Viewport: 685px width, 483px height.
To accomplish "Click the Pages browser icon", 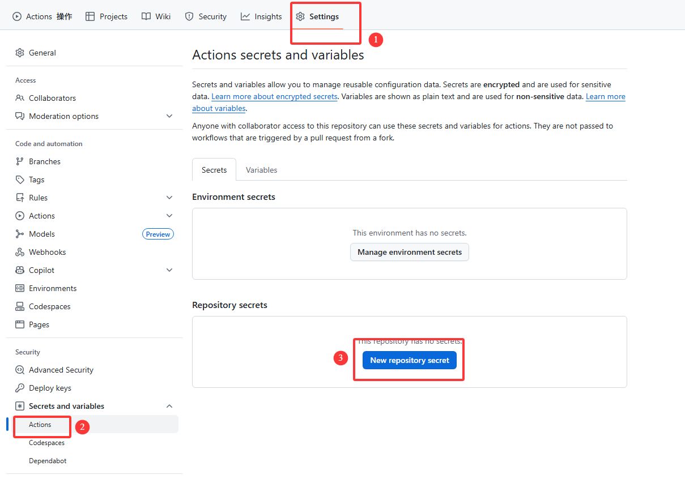I will (x=20, y=324).
